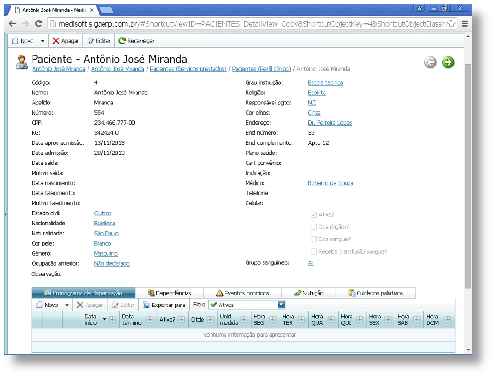
Task: Open Chrome menu hamburger icon
Action: (x=465, y=24)
